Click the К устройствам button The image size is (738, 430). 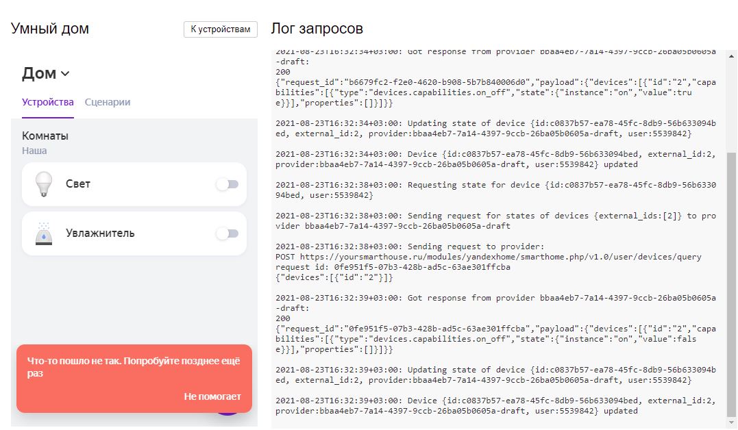pyautogui.click(x=220, y=29)
